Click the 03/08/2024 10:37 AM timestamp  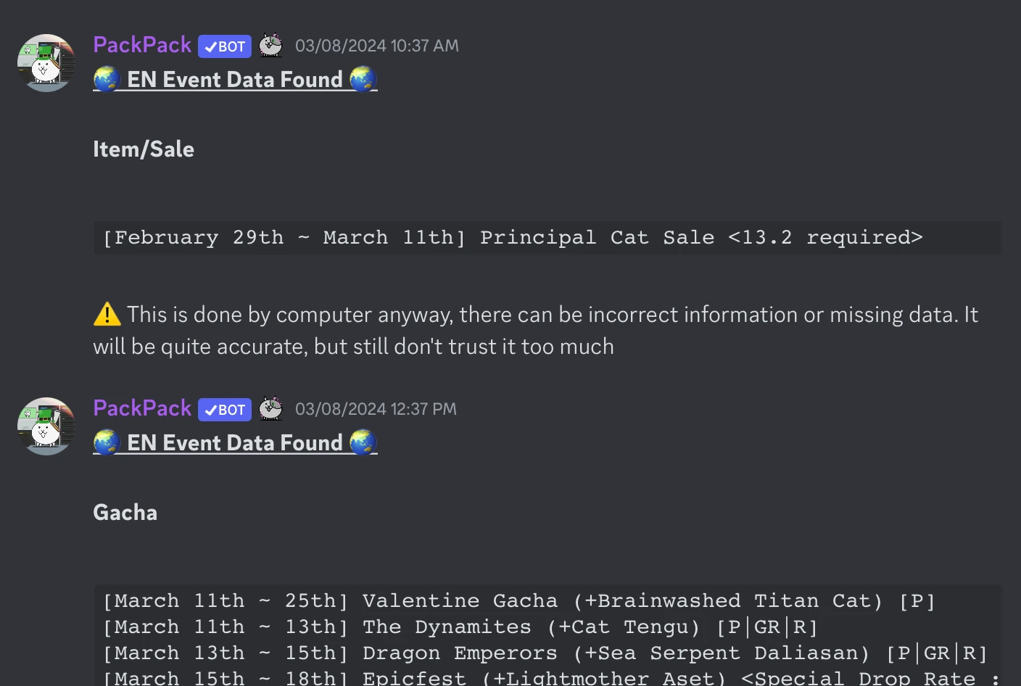[376, 46]
